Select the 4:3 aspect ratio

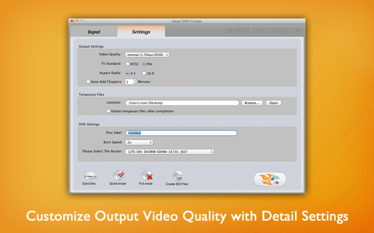(128, 73)
